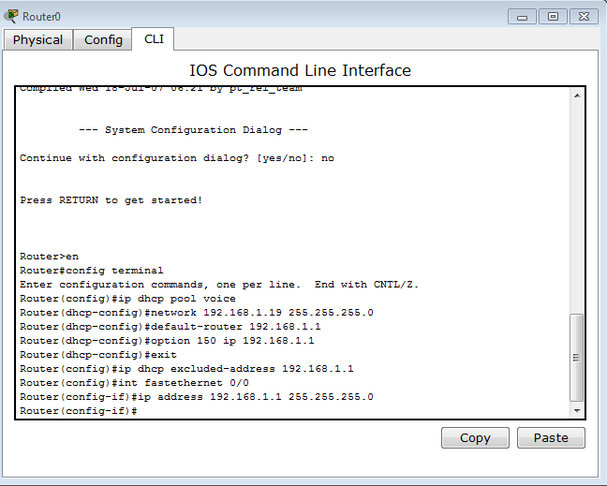This screenshot has width=607, height=486.
Task: Click the 'ip dhcp pool voice' line
Action: pos(127,299)
